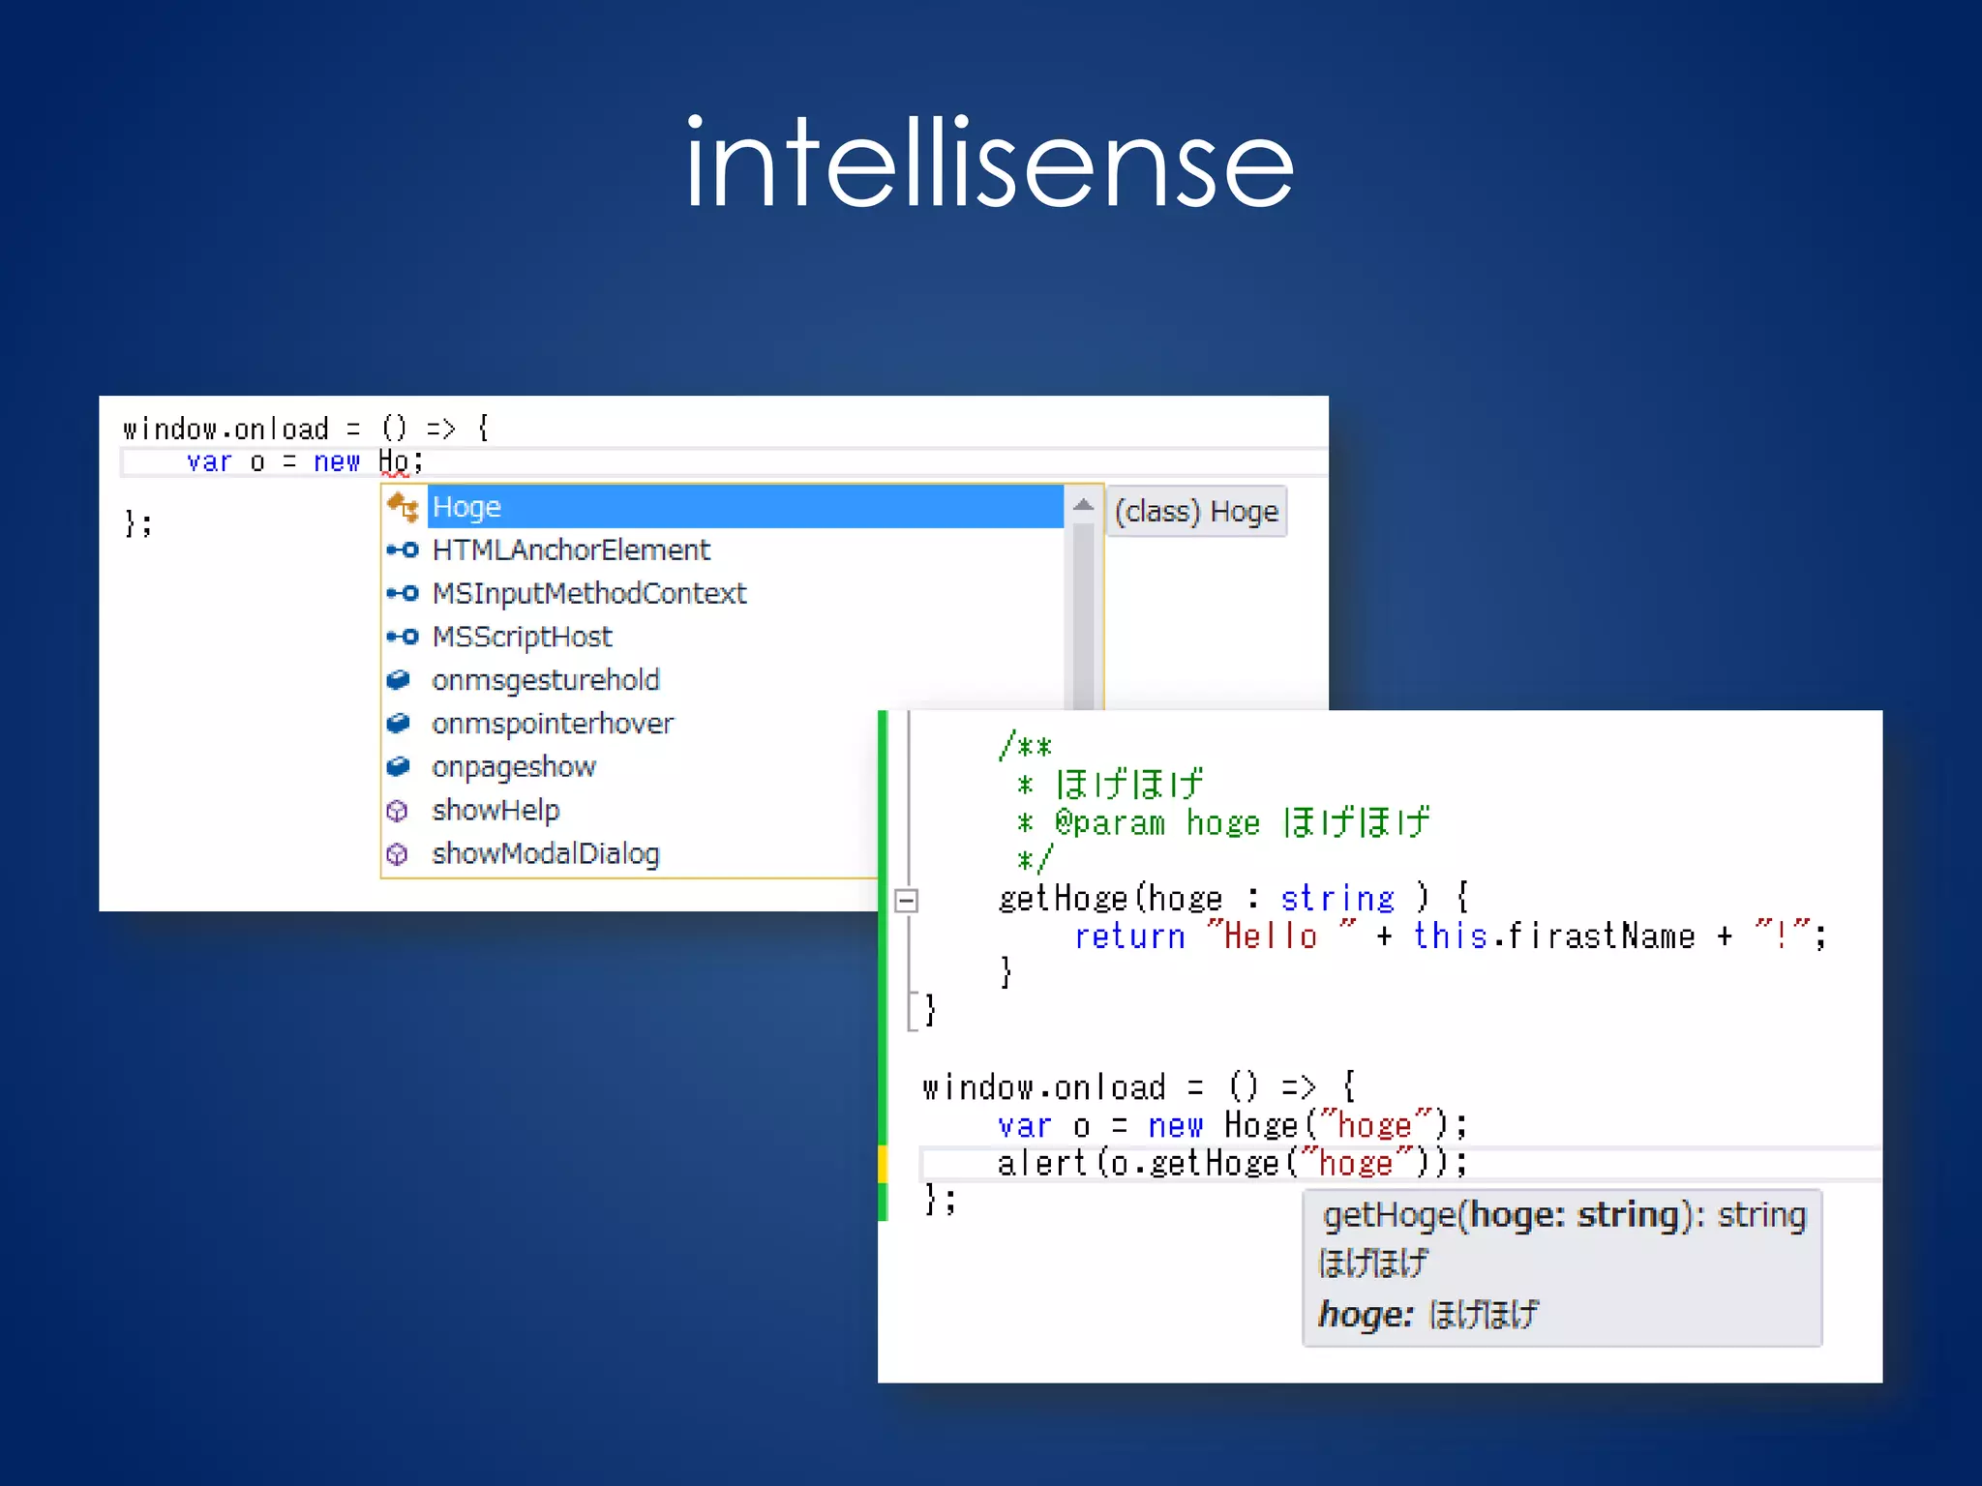Select showHelp in the completion list
The width and height of the screenshot is (1982, 1486).
[495, 810]
